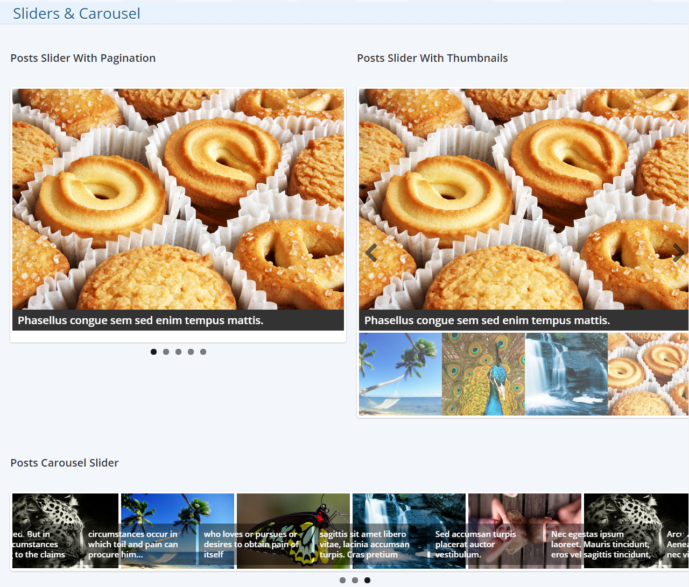Screen dimensions: 689x587
Task: Open the palm tree carousel post
Action: [x=177, y=531]
